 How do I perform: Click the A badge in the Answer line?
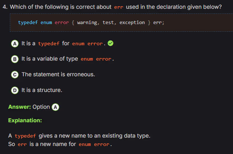[x=56, y=107]
